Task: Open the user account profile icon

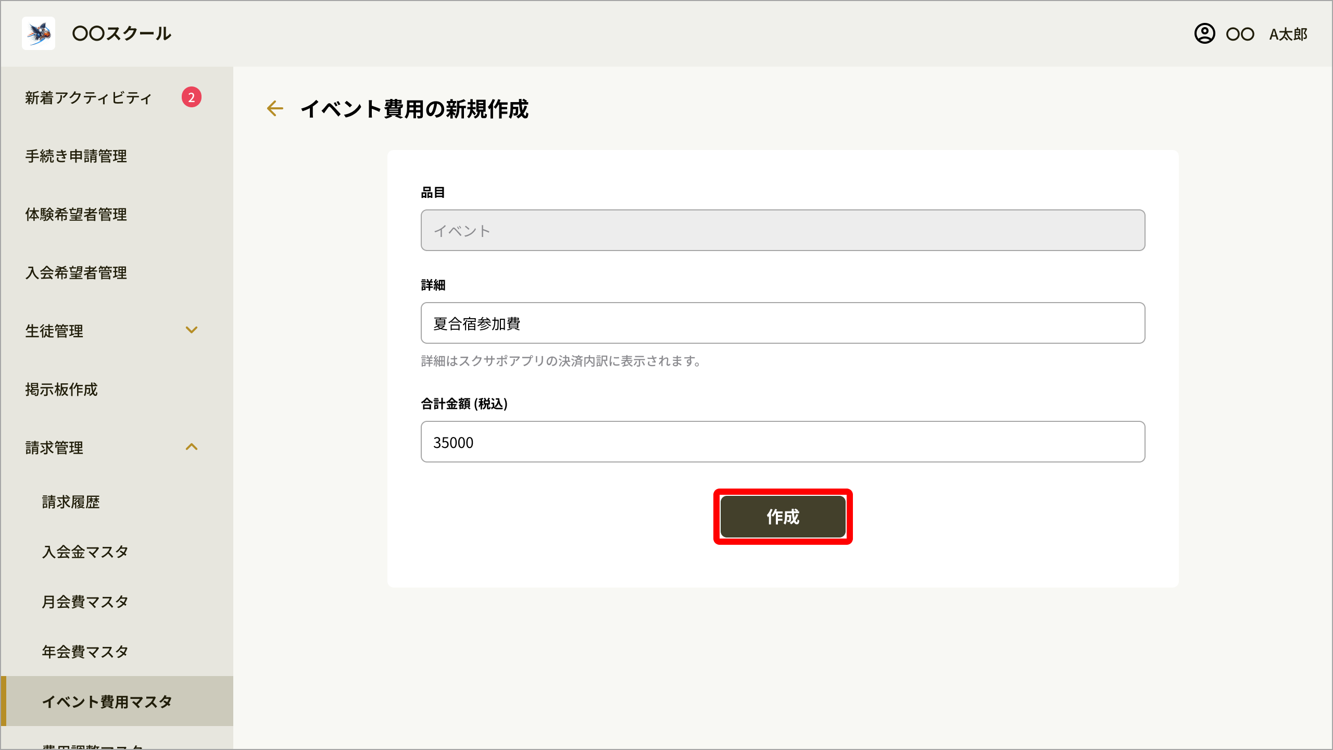Action: coord(1204,34)
